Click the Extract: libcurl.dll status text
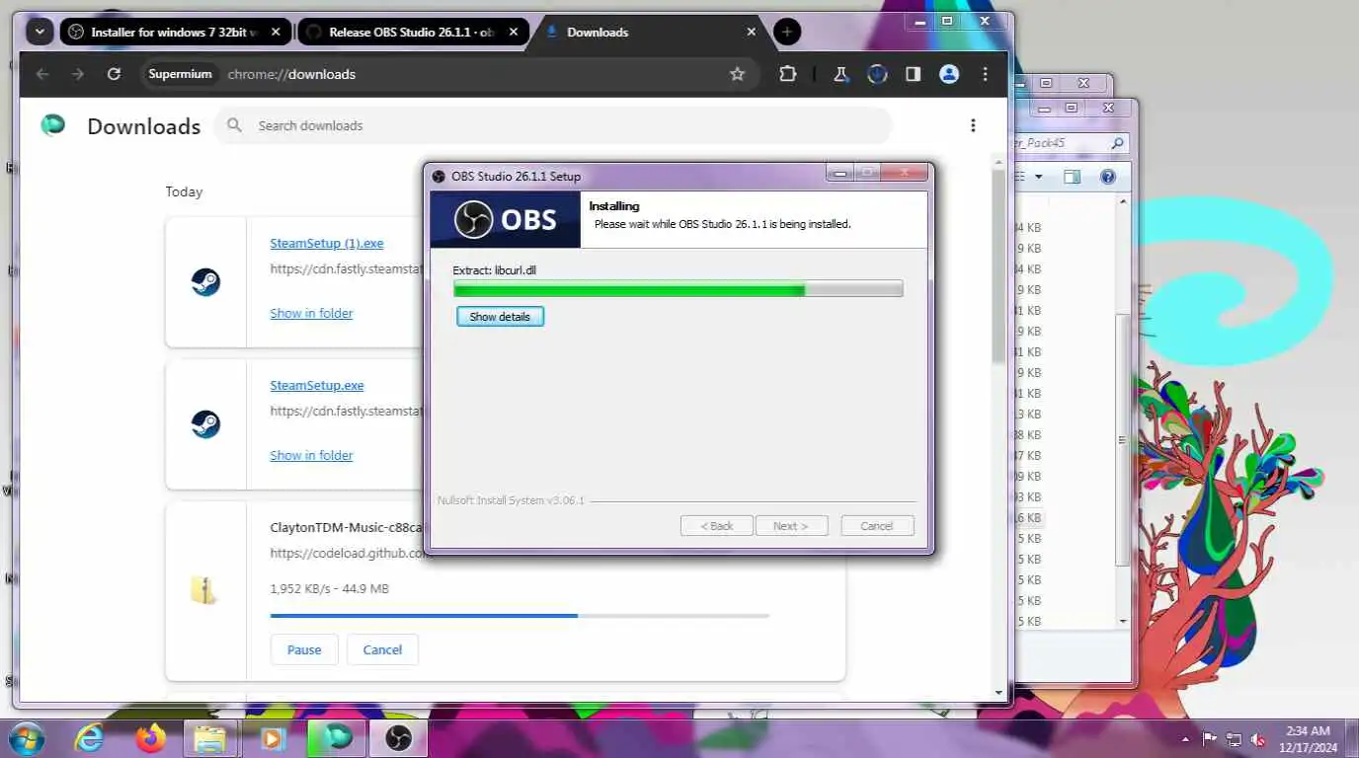 coord(494,269)
